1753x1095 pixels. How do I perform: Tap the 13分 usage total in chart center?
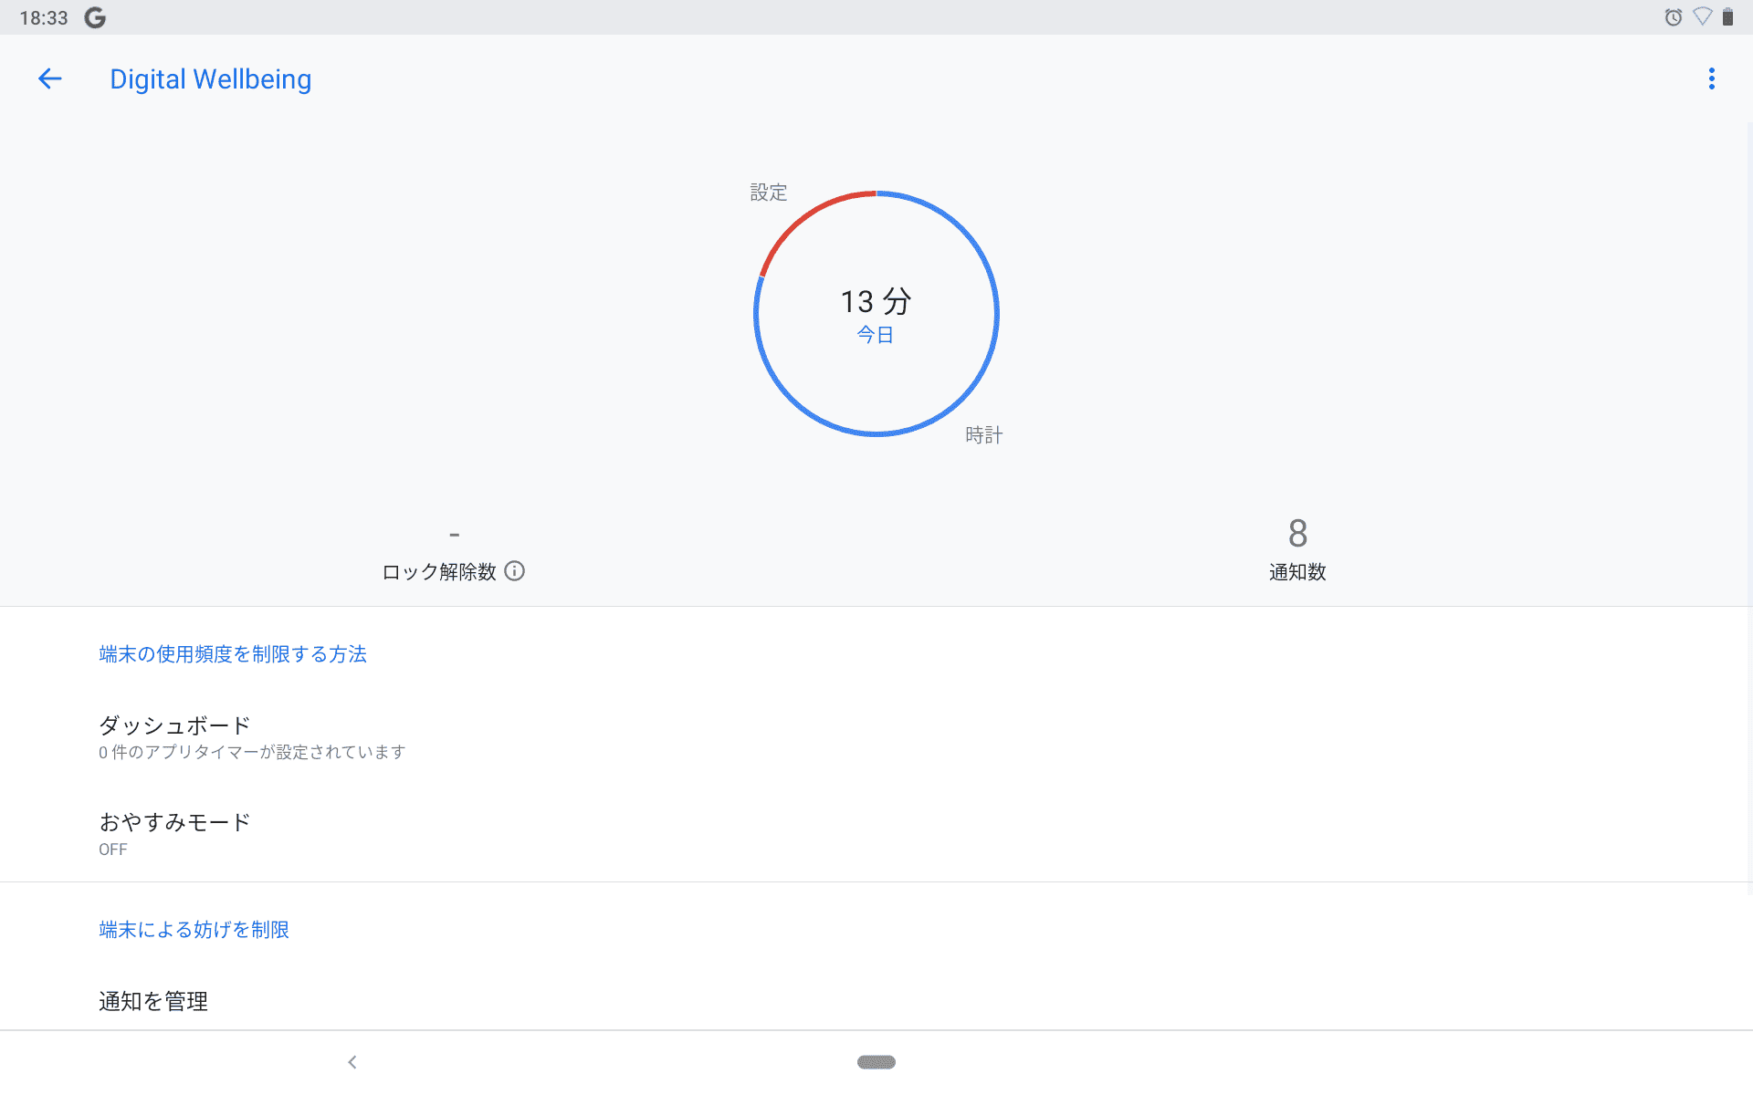click(875, 301)
